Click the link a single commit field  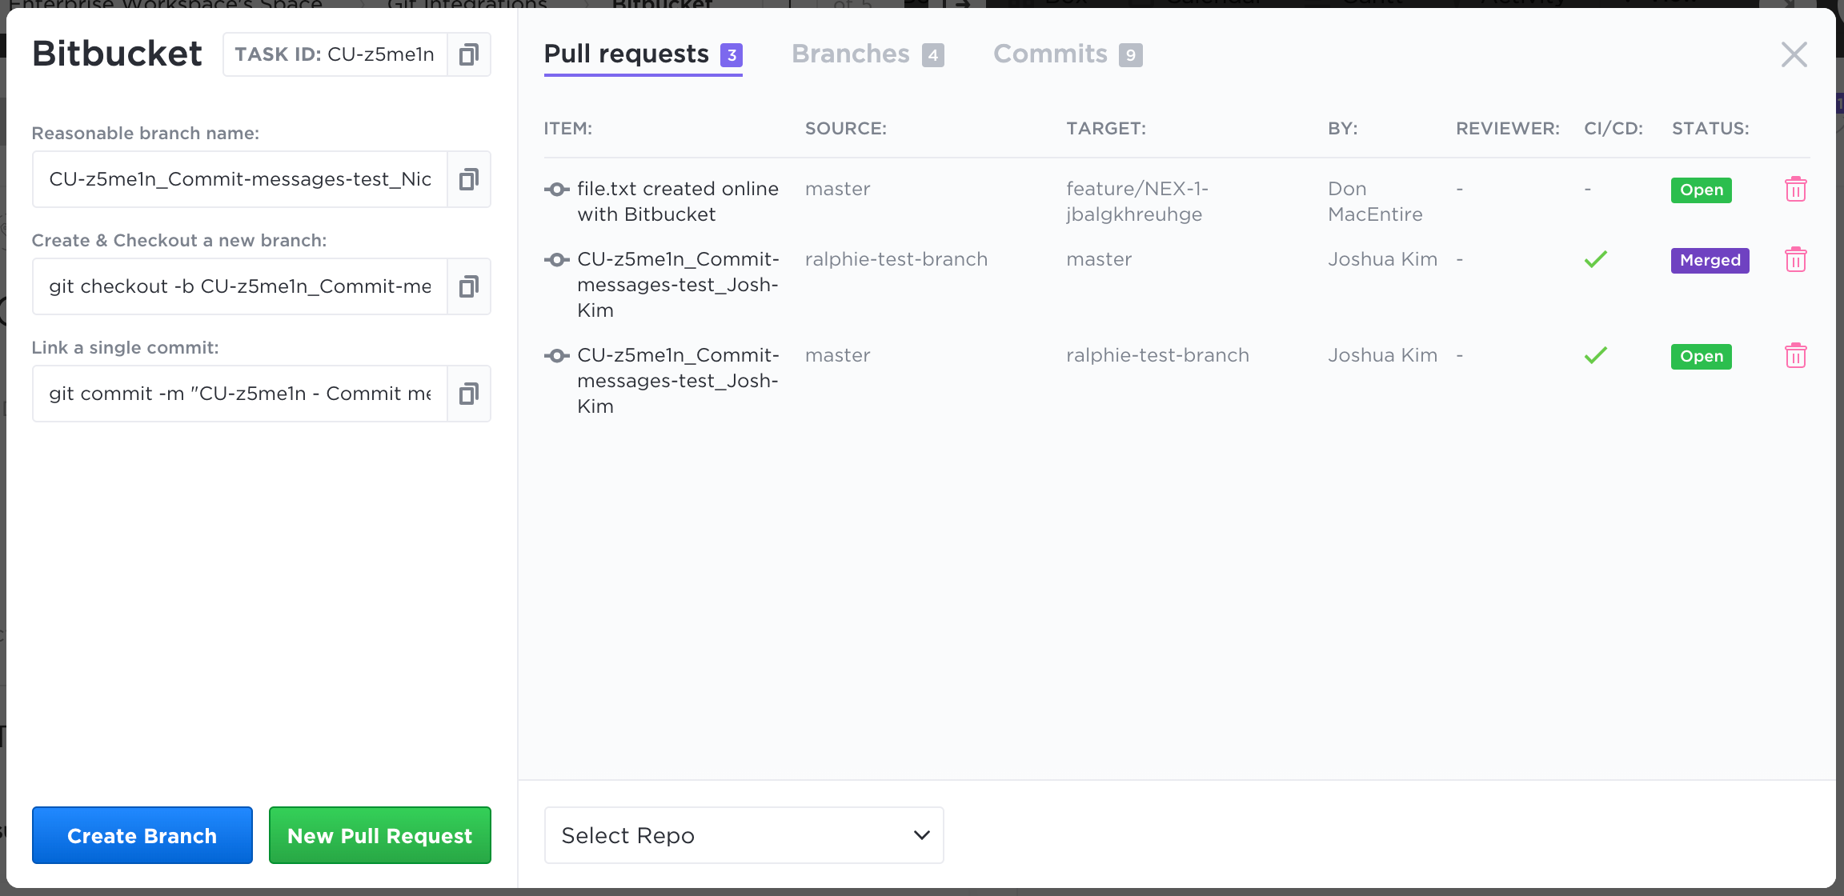click(x=240, y=394)
